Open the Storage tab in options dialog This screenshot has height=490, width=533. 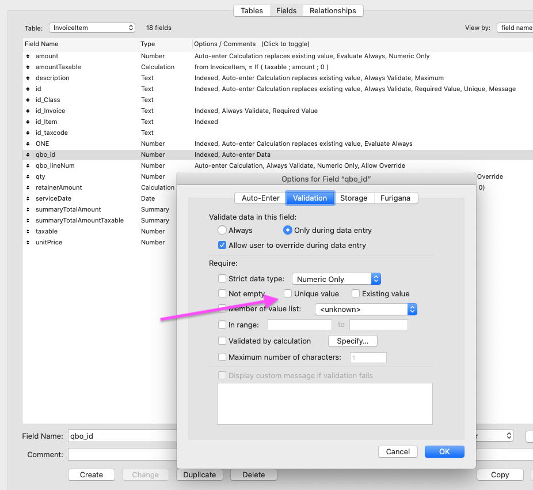[353, 198]
